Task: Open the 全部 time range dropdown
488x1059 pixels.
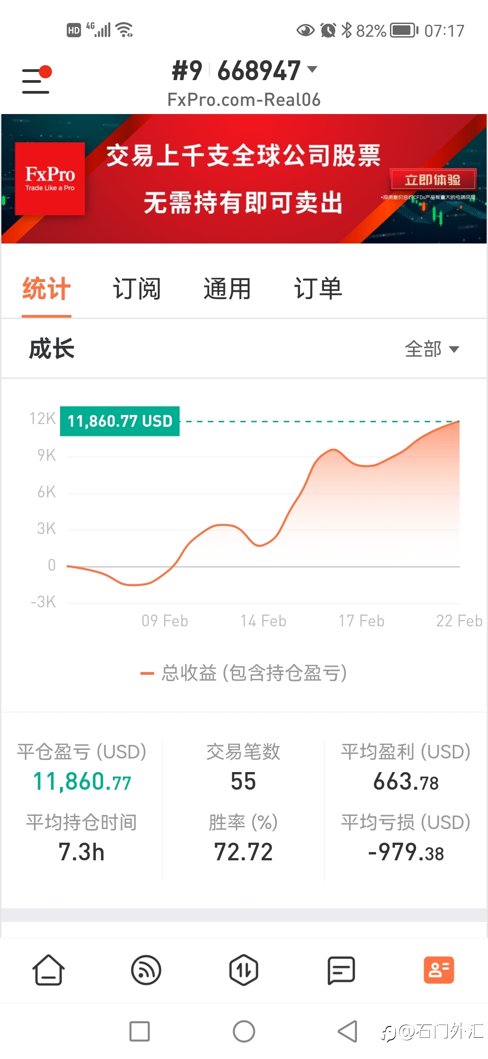Action: 432,349
